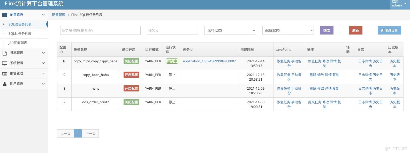Click 配置管理 breadcrumb link
410x153 pixels.
coord(59,15)
